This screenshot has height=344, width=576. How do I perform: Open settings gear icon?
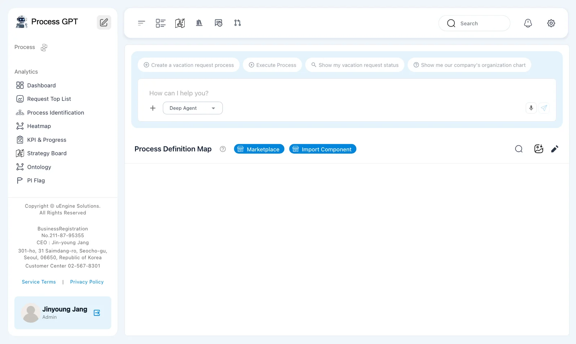pyautogui.click(x=551, y=23)
